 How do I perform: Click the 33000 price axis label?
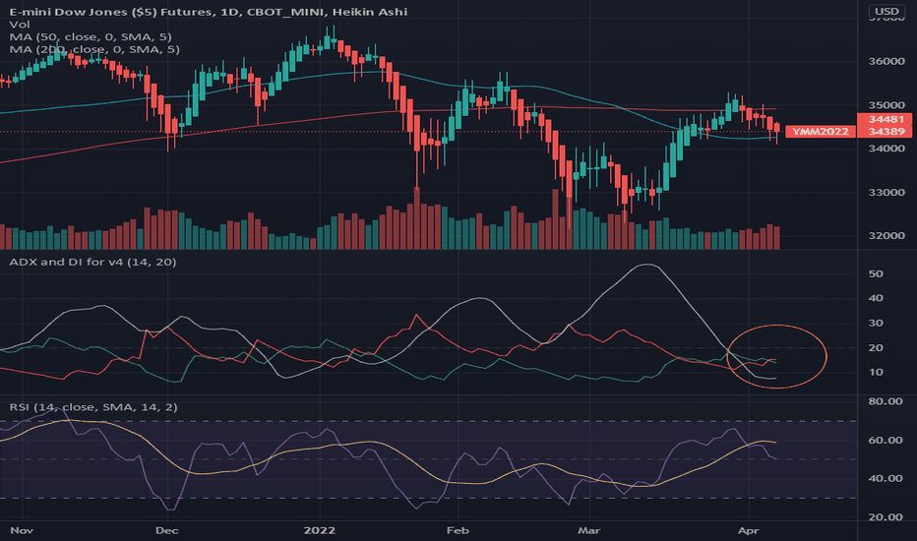(x=886, y=193)
